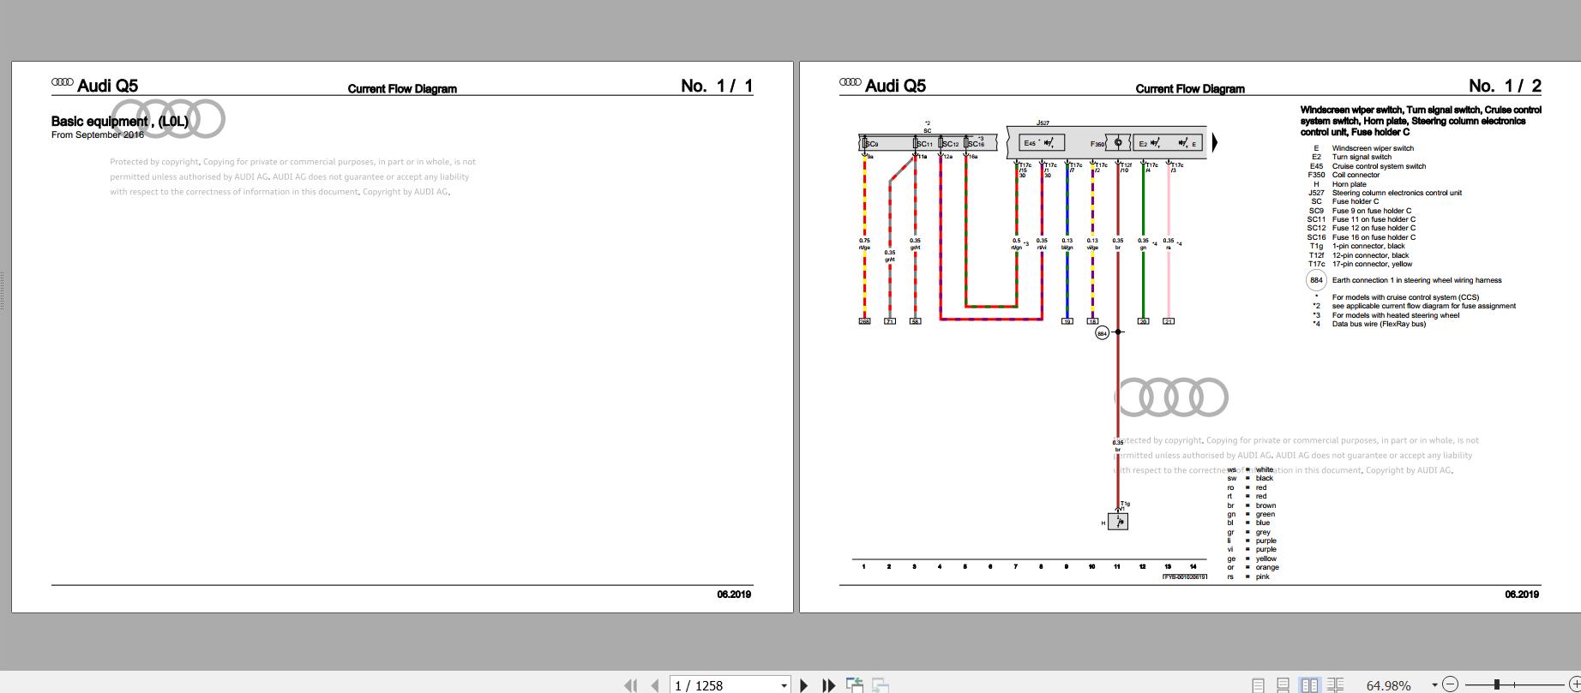This screenshot has width=1581, height=693.
Task: Click current path number 11 at diagram bottom
Action: pyautogui.click(x=1117, y=566)
